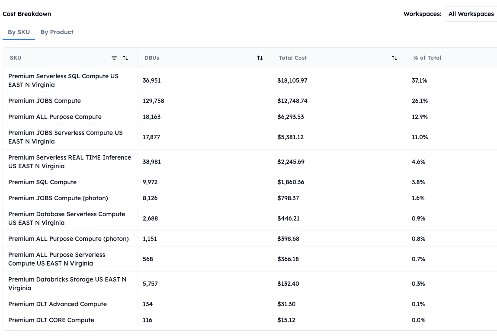The height and width of the screenshot is (336, 497).
Task: Switch to the By SKU tab
Action: tap(19, 32)
